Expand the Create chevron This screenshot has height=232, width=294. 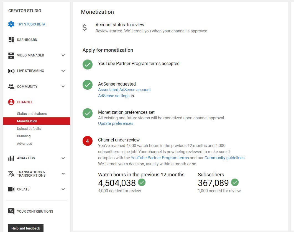point(63,189)
